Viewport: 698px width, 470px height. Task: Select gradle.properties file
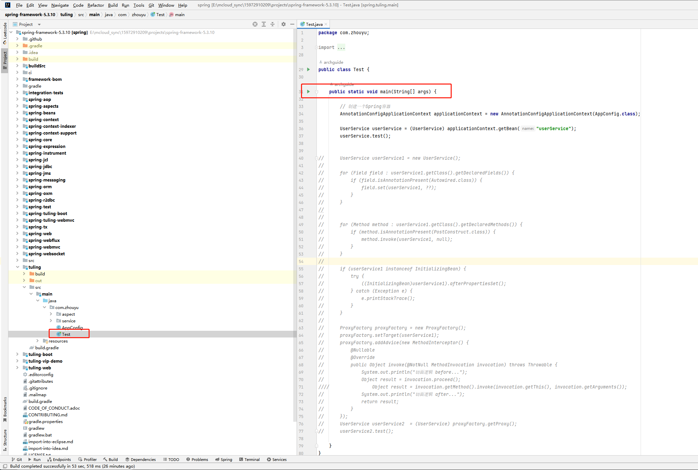tap(45, 421)
